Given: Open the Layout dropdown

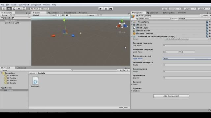Looking at the screenshot, I should point(204,9).
